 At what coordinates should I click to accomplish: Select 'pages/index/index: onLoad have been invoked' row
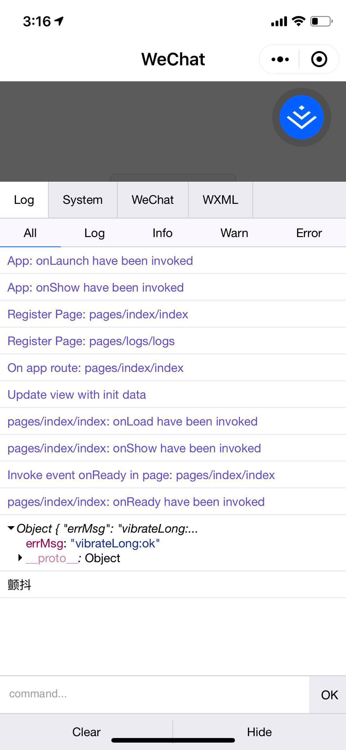(x=173, y=421)
